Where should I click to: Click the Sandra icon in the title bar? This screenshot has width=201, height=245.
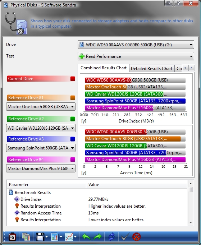tap(6, 5)
